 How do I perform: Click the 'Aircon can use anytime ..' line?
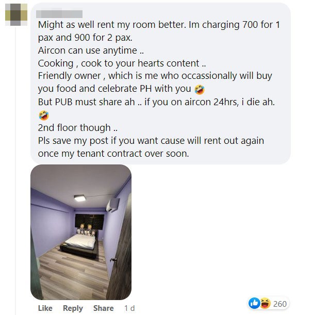click(x=91, y=51)
